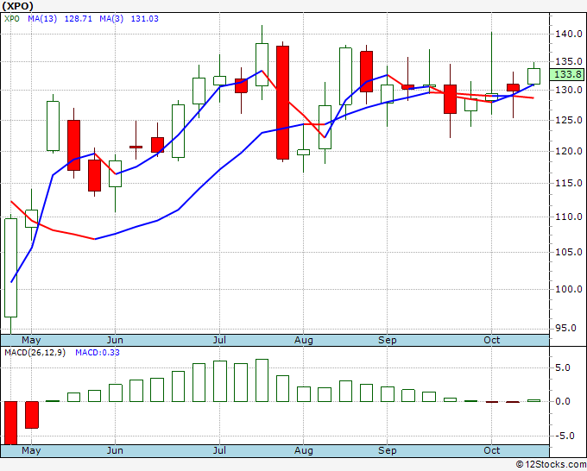Click the last green candlestick near 133.8
The height and width of the screenshot is (471, 587).
tap(533, 76)
